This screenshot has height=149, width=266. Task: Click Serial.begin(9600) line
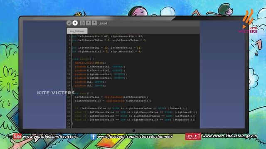(x=90, y=63)
